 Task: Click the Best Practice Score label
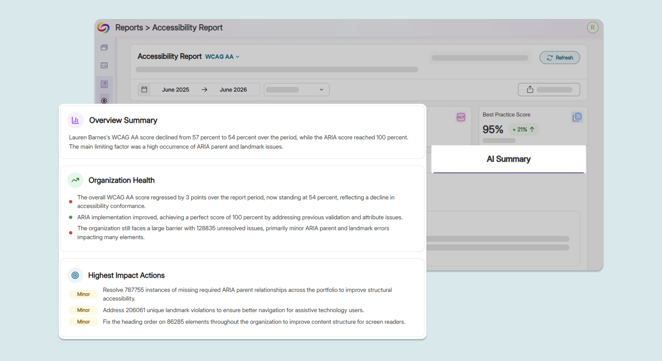click(506, 115)
